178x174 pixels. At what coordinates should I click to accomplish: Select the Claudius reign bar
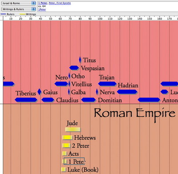point(48,100)
